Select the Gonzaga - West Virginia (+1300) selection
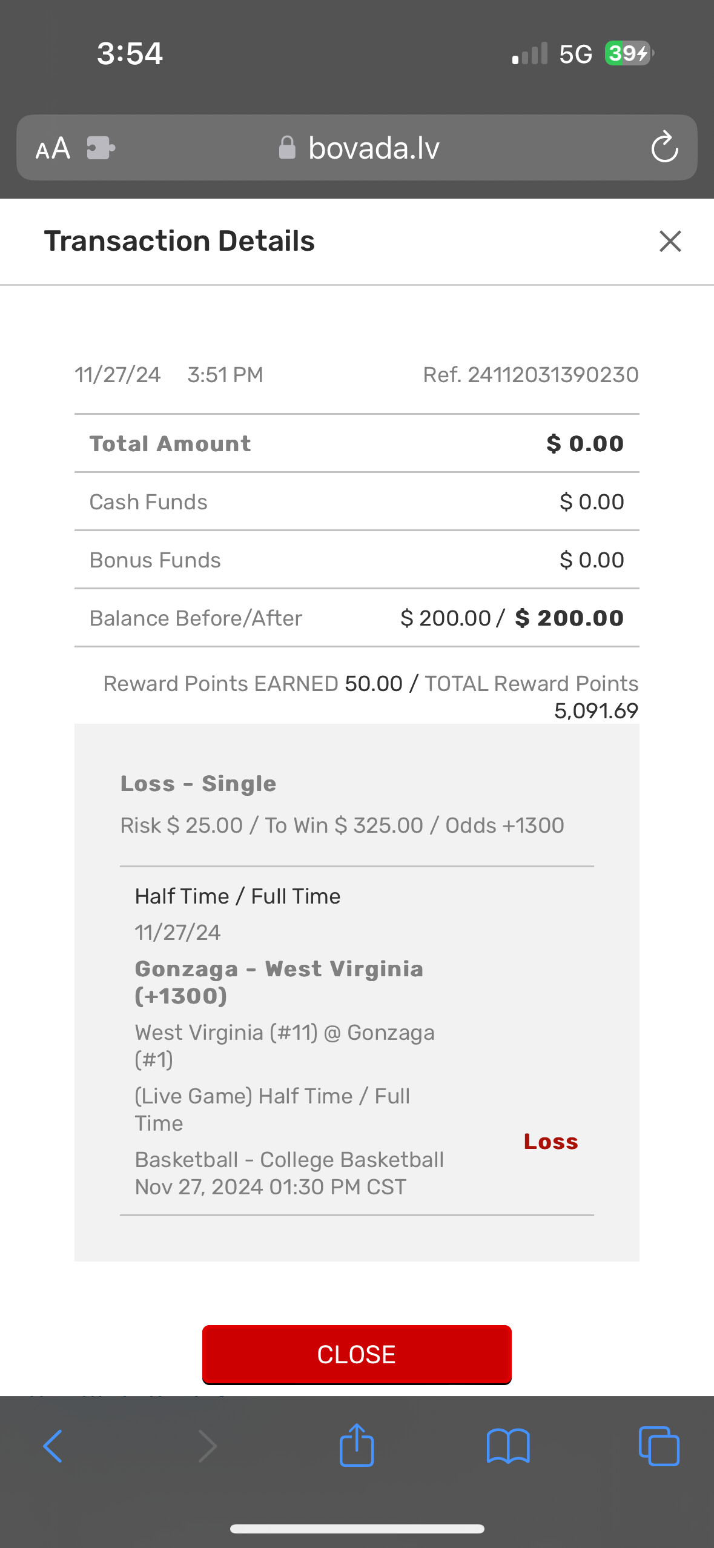 [279, 982]
